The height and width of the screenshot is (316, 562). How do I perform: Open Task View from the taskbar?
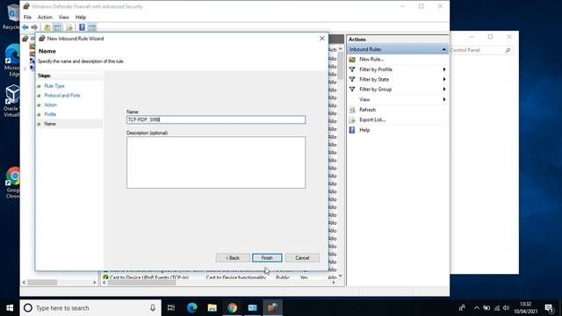(x=171, y=308)
